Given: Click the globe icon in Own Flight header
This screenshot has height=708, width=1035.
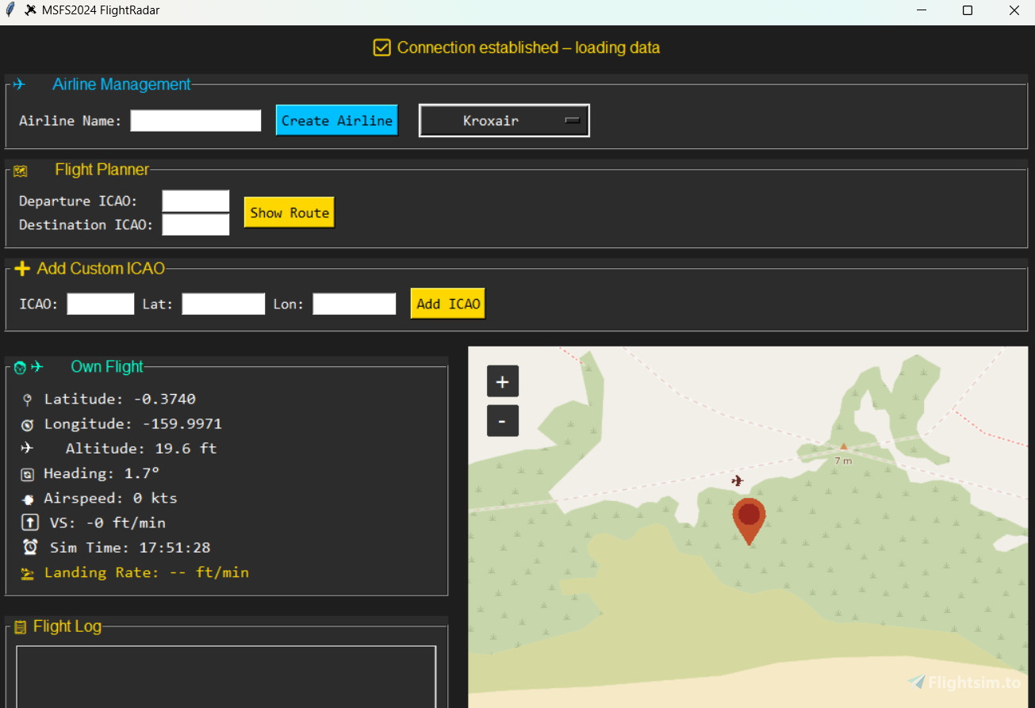Looking at the screenshot, I should click(x=18, y=366).
